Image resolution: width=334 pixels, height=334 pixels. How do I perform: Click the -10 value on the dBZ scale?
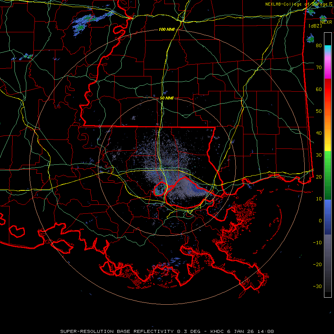(x=317, y=243)
